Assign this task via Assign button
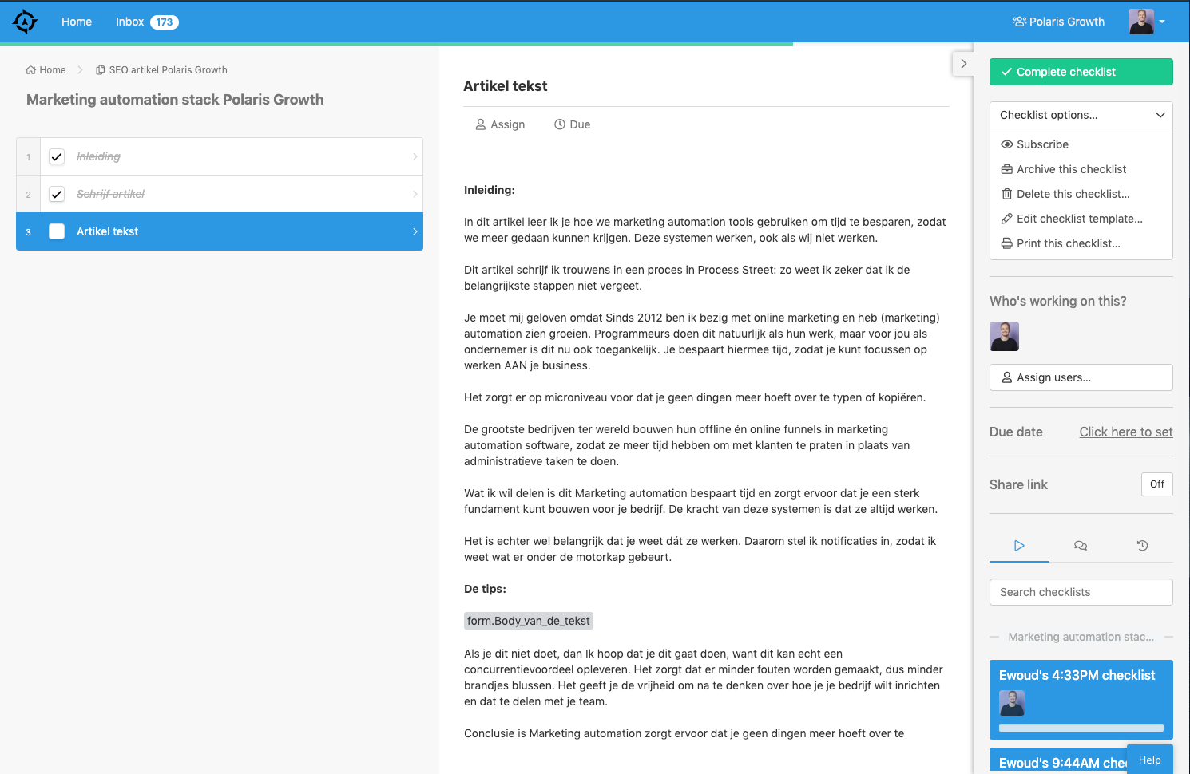Image resolution: width=1190 pixels, height=774 pixels. pos(500,124)
